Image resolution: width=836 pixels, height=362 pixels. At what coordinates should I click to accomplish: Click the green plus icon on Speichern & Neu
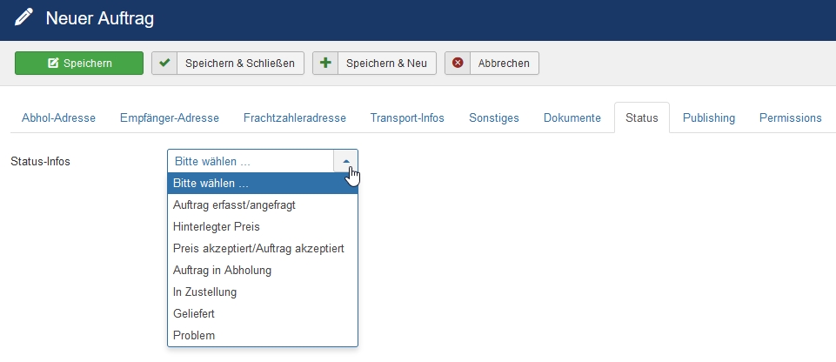point(325,63)
